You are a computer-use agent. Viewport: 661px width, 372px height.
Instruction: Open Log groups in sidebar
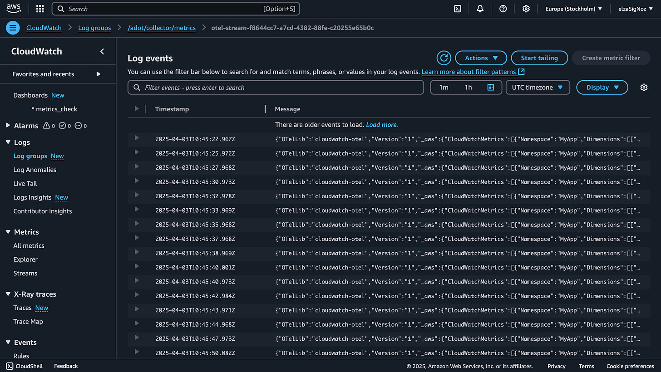point(30,156)
